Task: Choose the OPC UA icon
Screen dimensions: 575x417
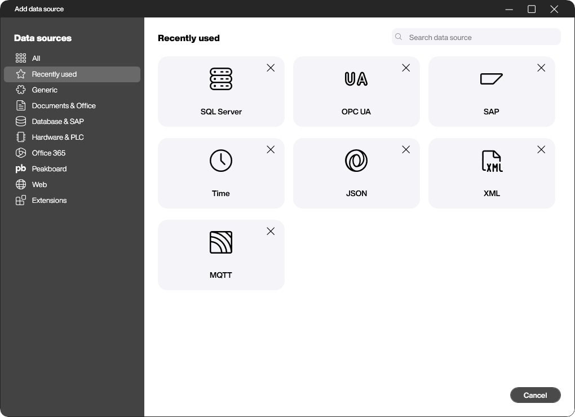Action: 356,79
